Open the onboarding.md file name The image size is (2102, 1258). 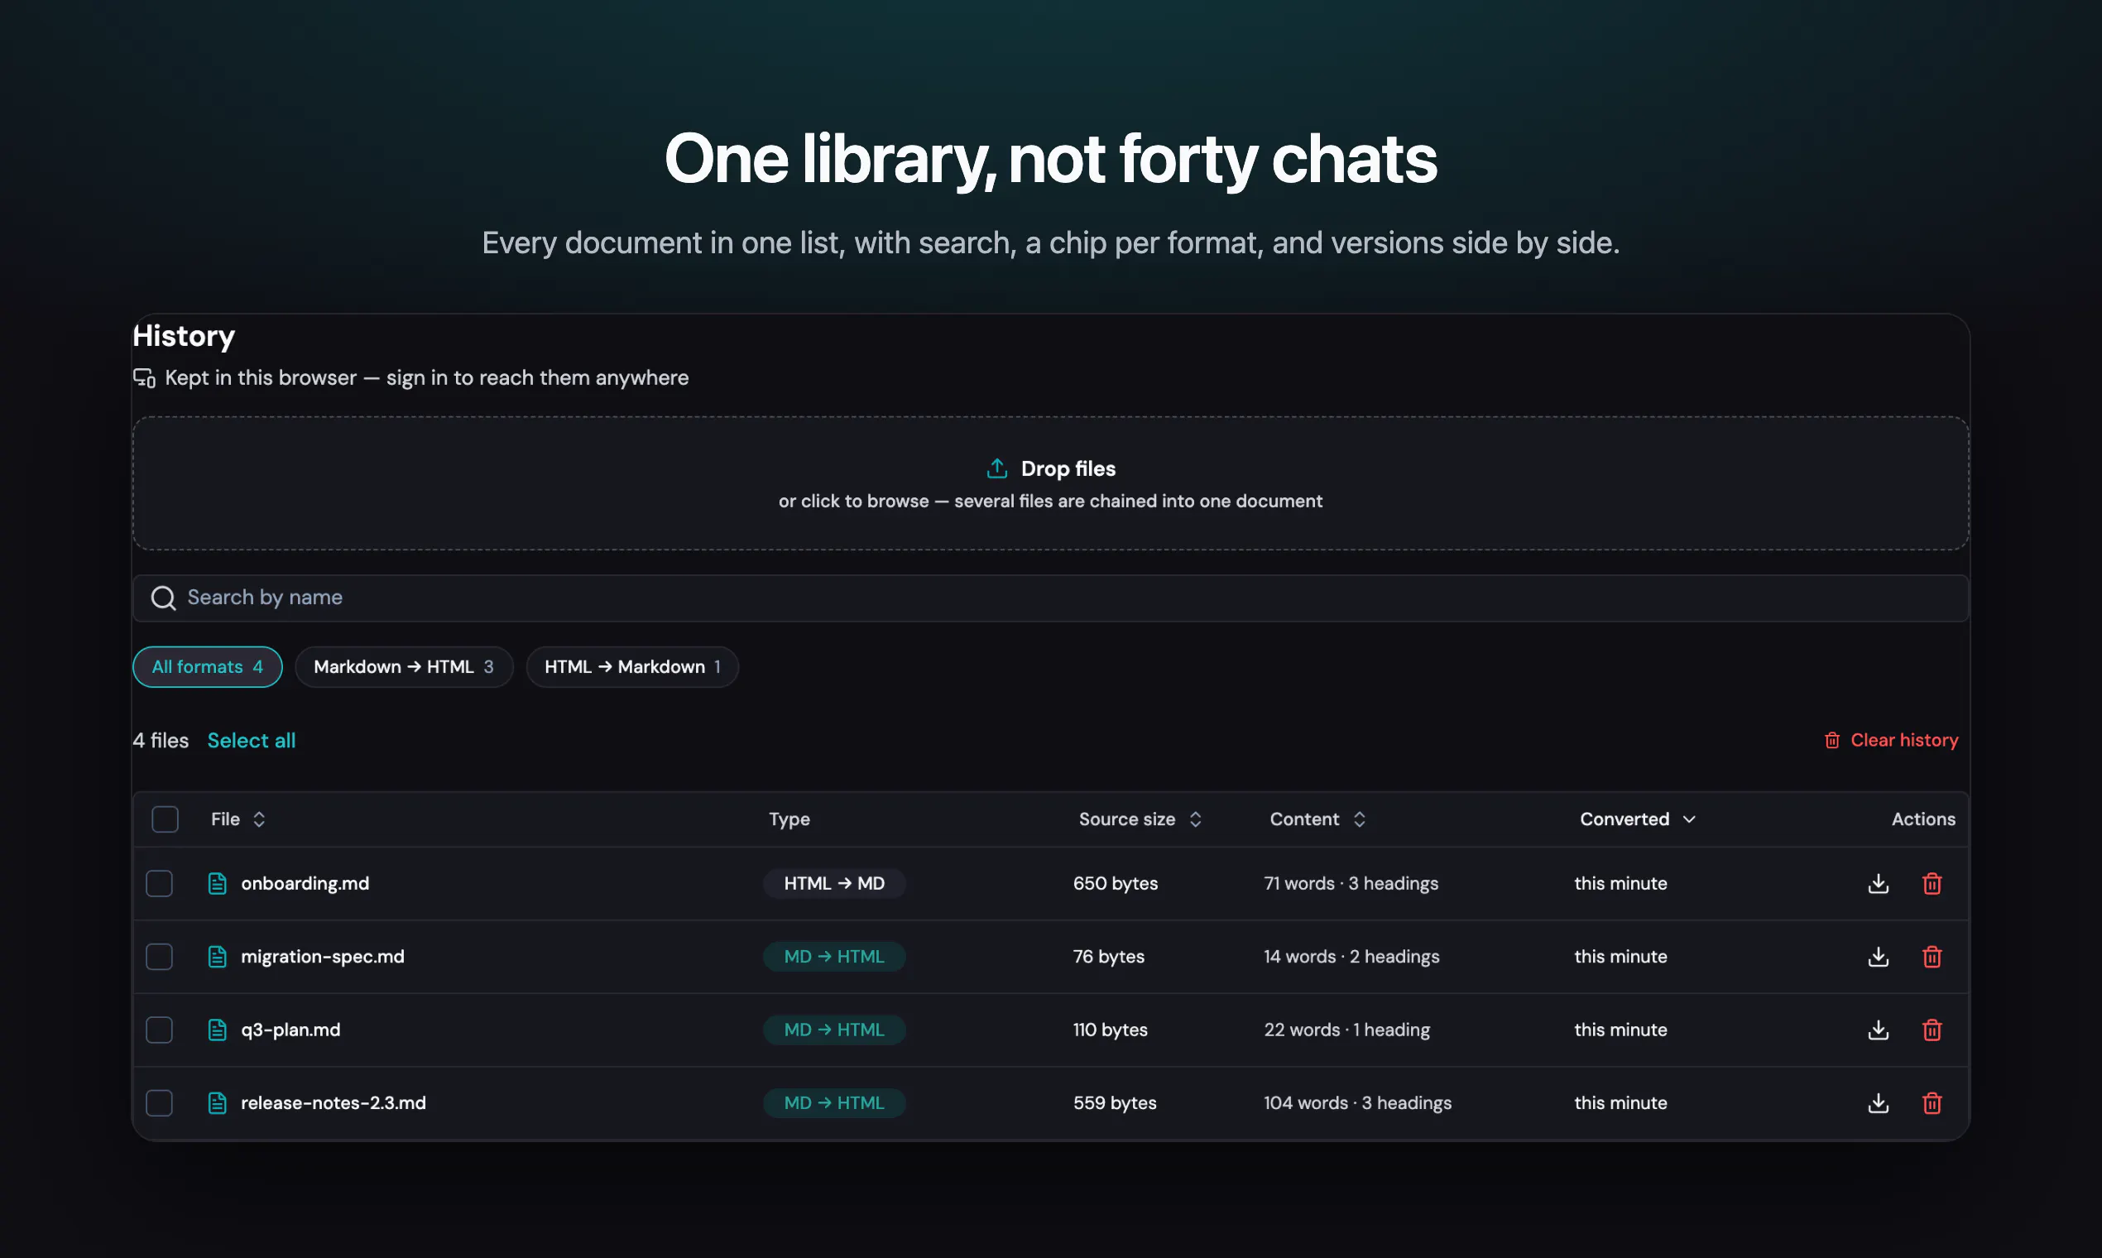point(305,883)
